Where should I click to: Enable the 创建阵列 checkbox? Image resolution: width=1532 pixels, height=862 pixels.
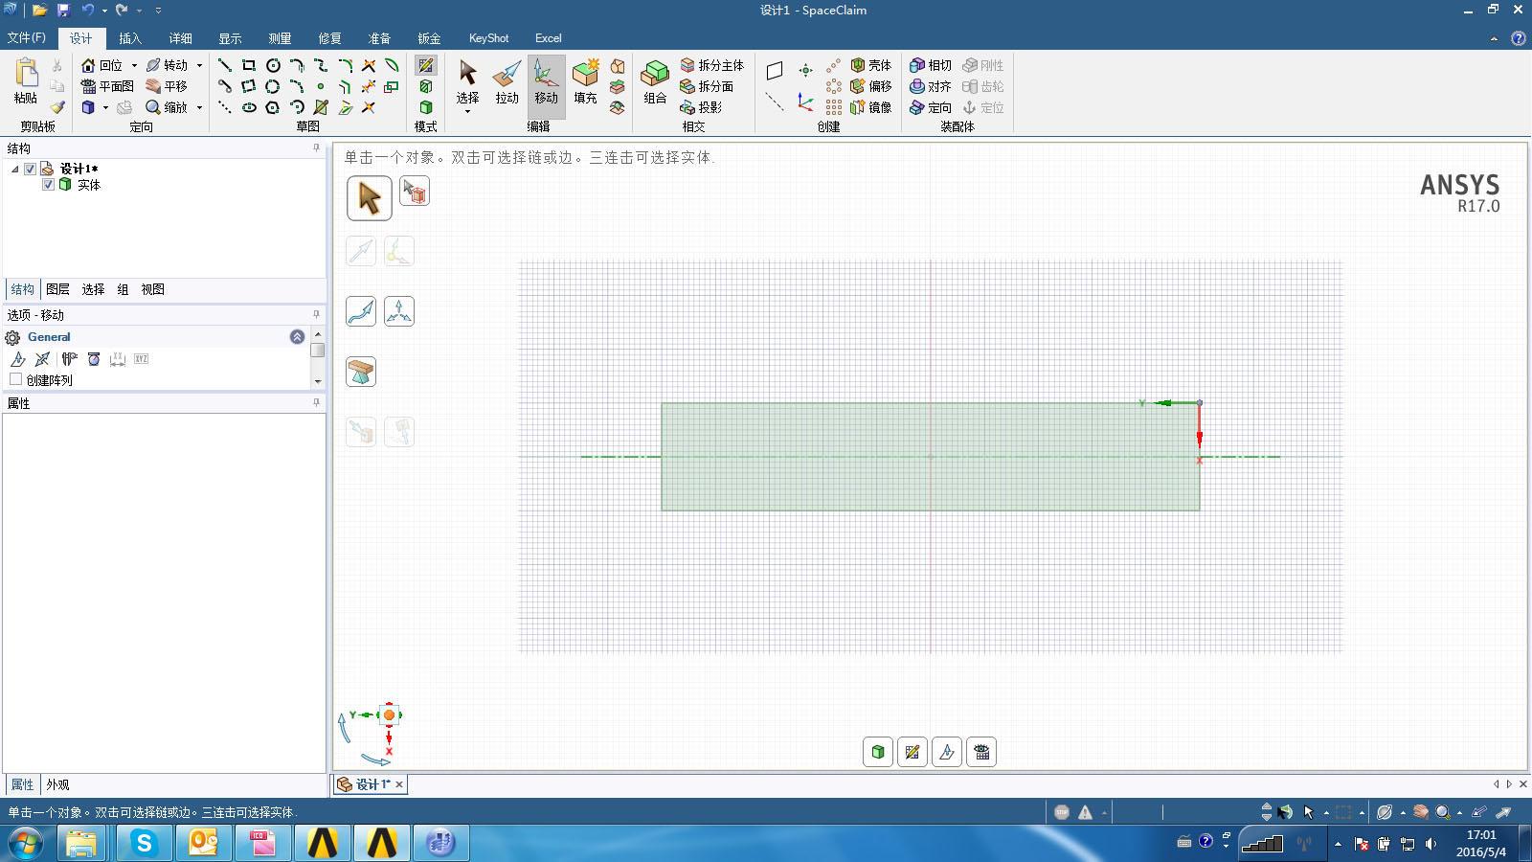point(15,379)
